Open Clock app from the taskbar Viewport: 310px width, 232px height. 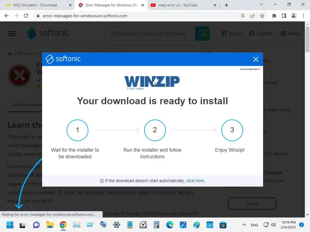click(x=143, y=225)
